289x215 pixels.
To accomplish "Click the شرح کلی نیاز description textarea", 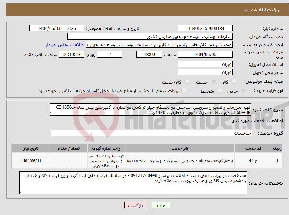I will (150, 110).
